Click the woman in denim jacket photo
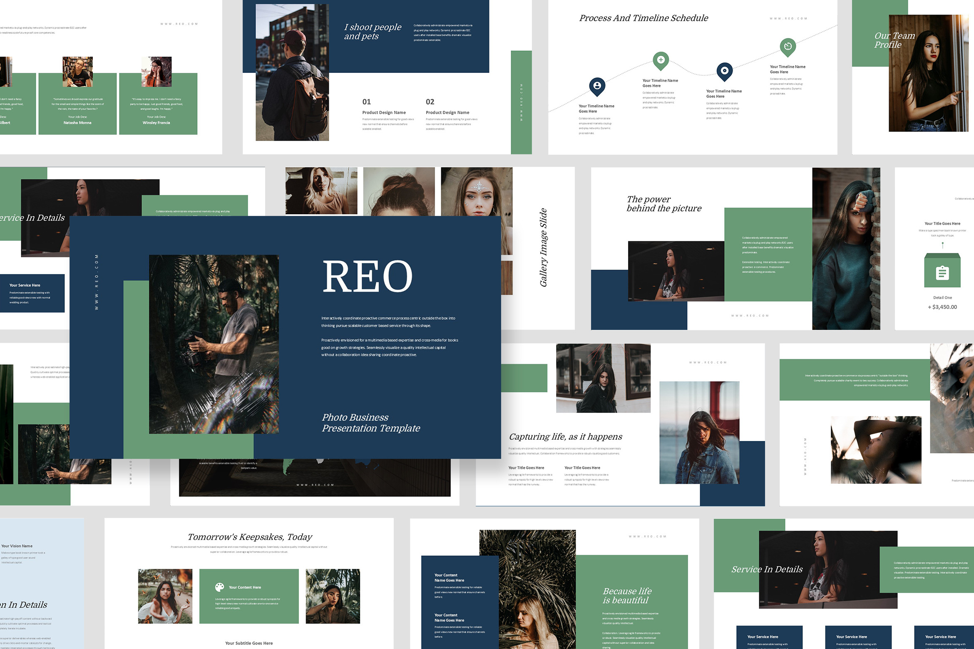 (699, 432)
